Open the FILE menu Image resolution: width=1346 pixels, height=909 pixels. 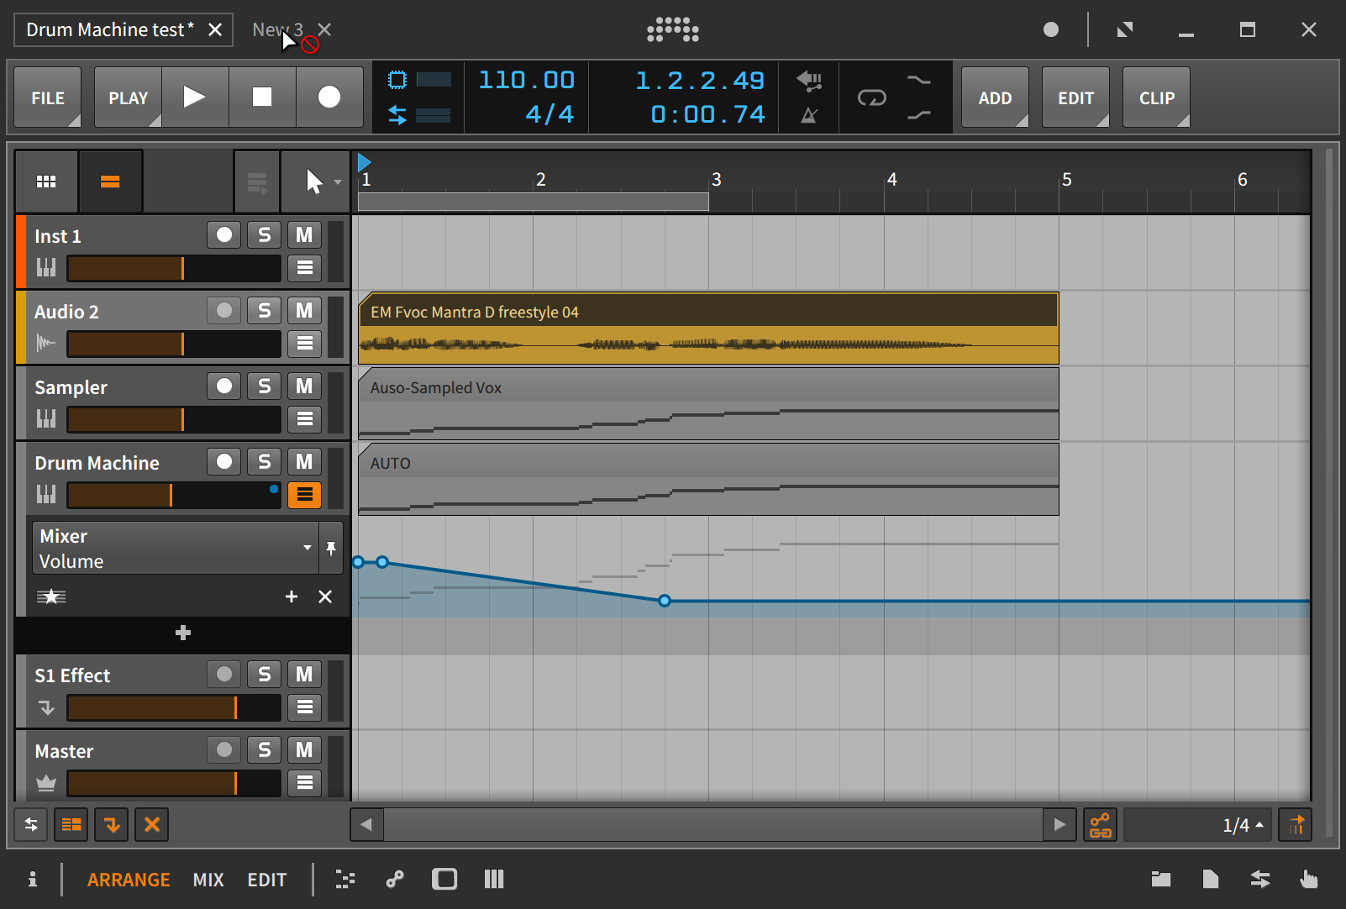click(x=47, y=97)
